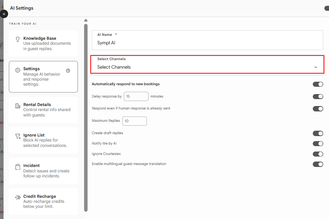Click the Create draft replies label
Viewport: 329px width, 219px height.
click(108, 133)
